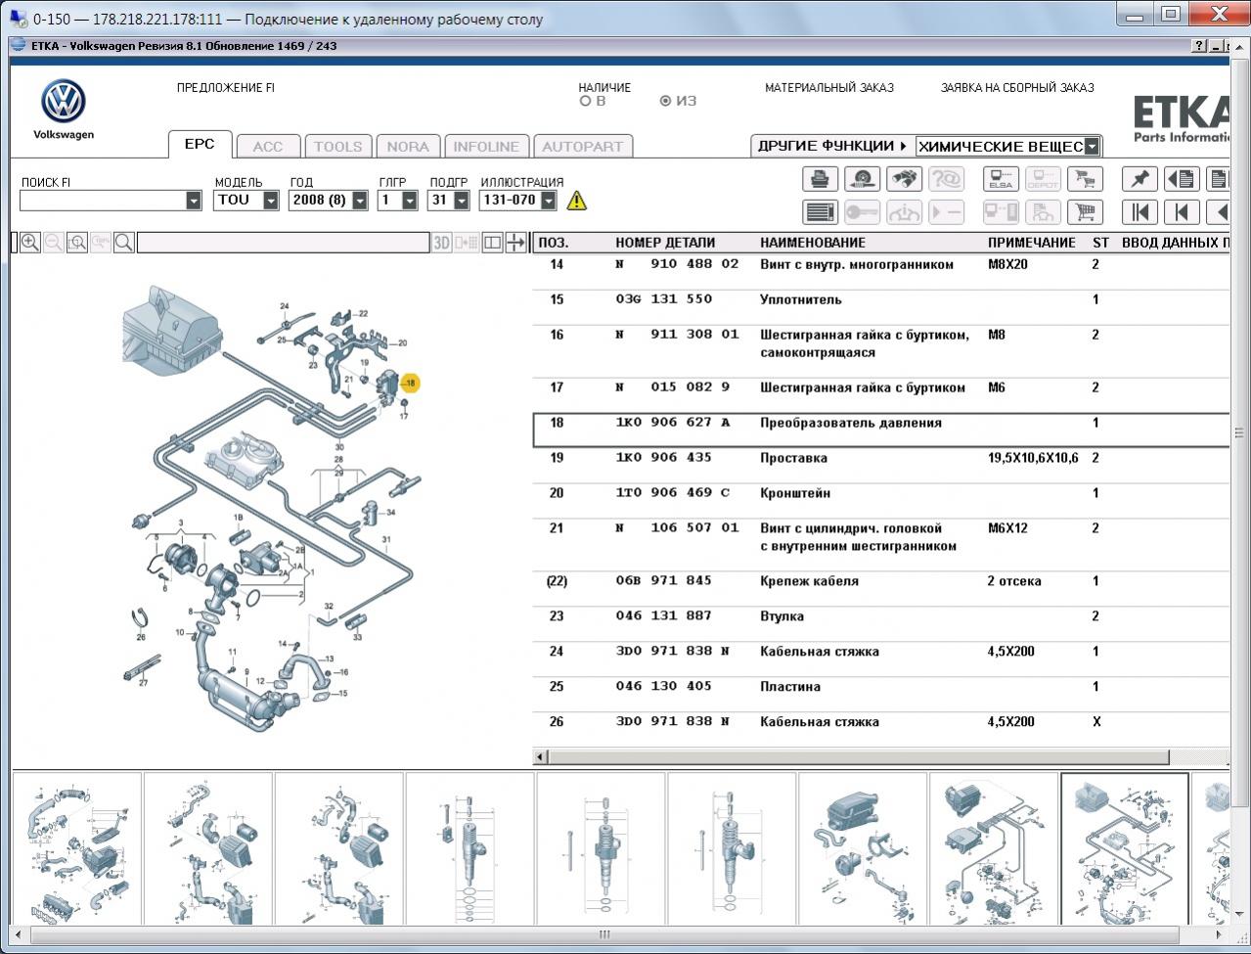Click the binoculars search icon
The height and width of the screenshot is (954, 1251).
(905, 179)
